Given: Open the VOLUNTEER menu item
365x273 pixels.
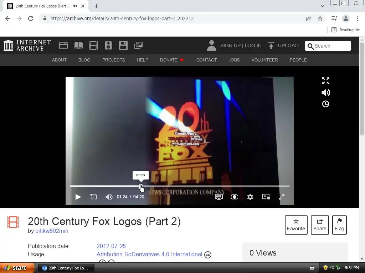Looking at the screenshot, I should (x=265, y=60).
